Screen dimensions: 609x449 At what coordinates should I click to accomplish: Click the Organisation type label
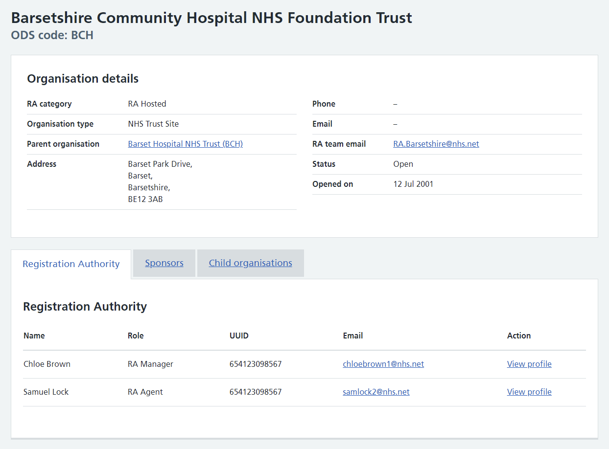[60, 124]
